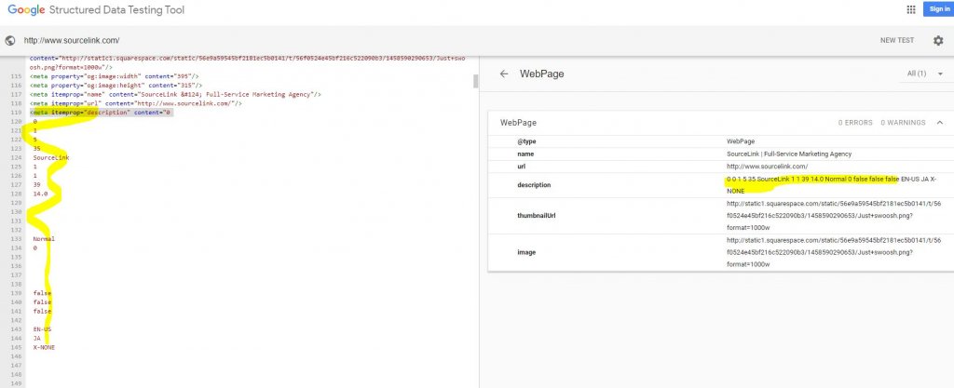The width and height of the screenshot is (954, 388).
Task: Click code line 118 with itemprop url
Action: tap(136, 104)
